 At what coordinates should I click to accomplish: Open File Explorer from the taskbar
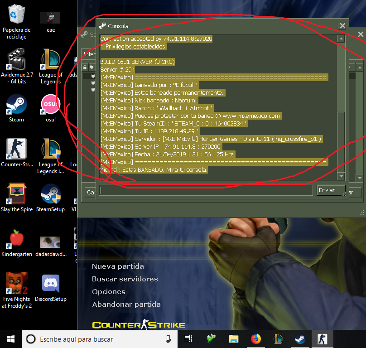(233, 339)
